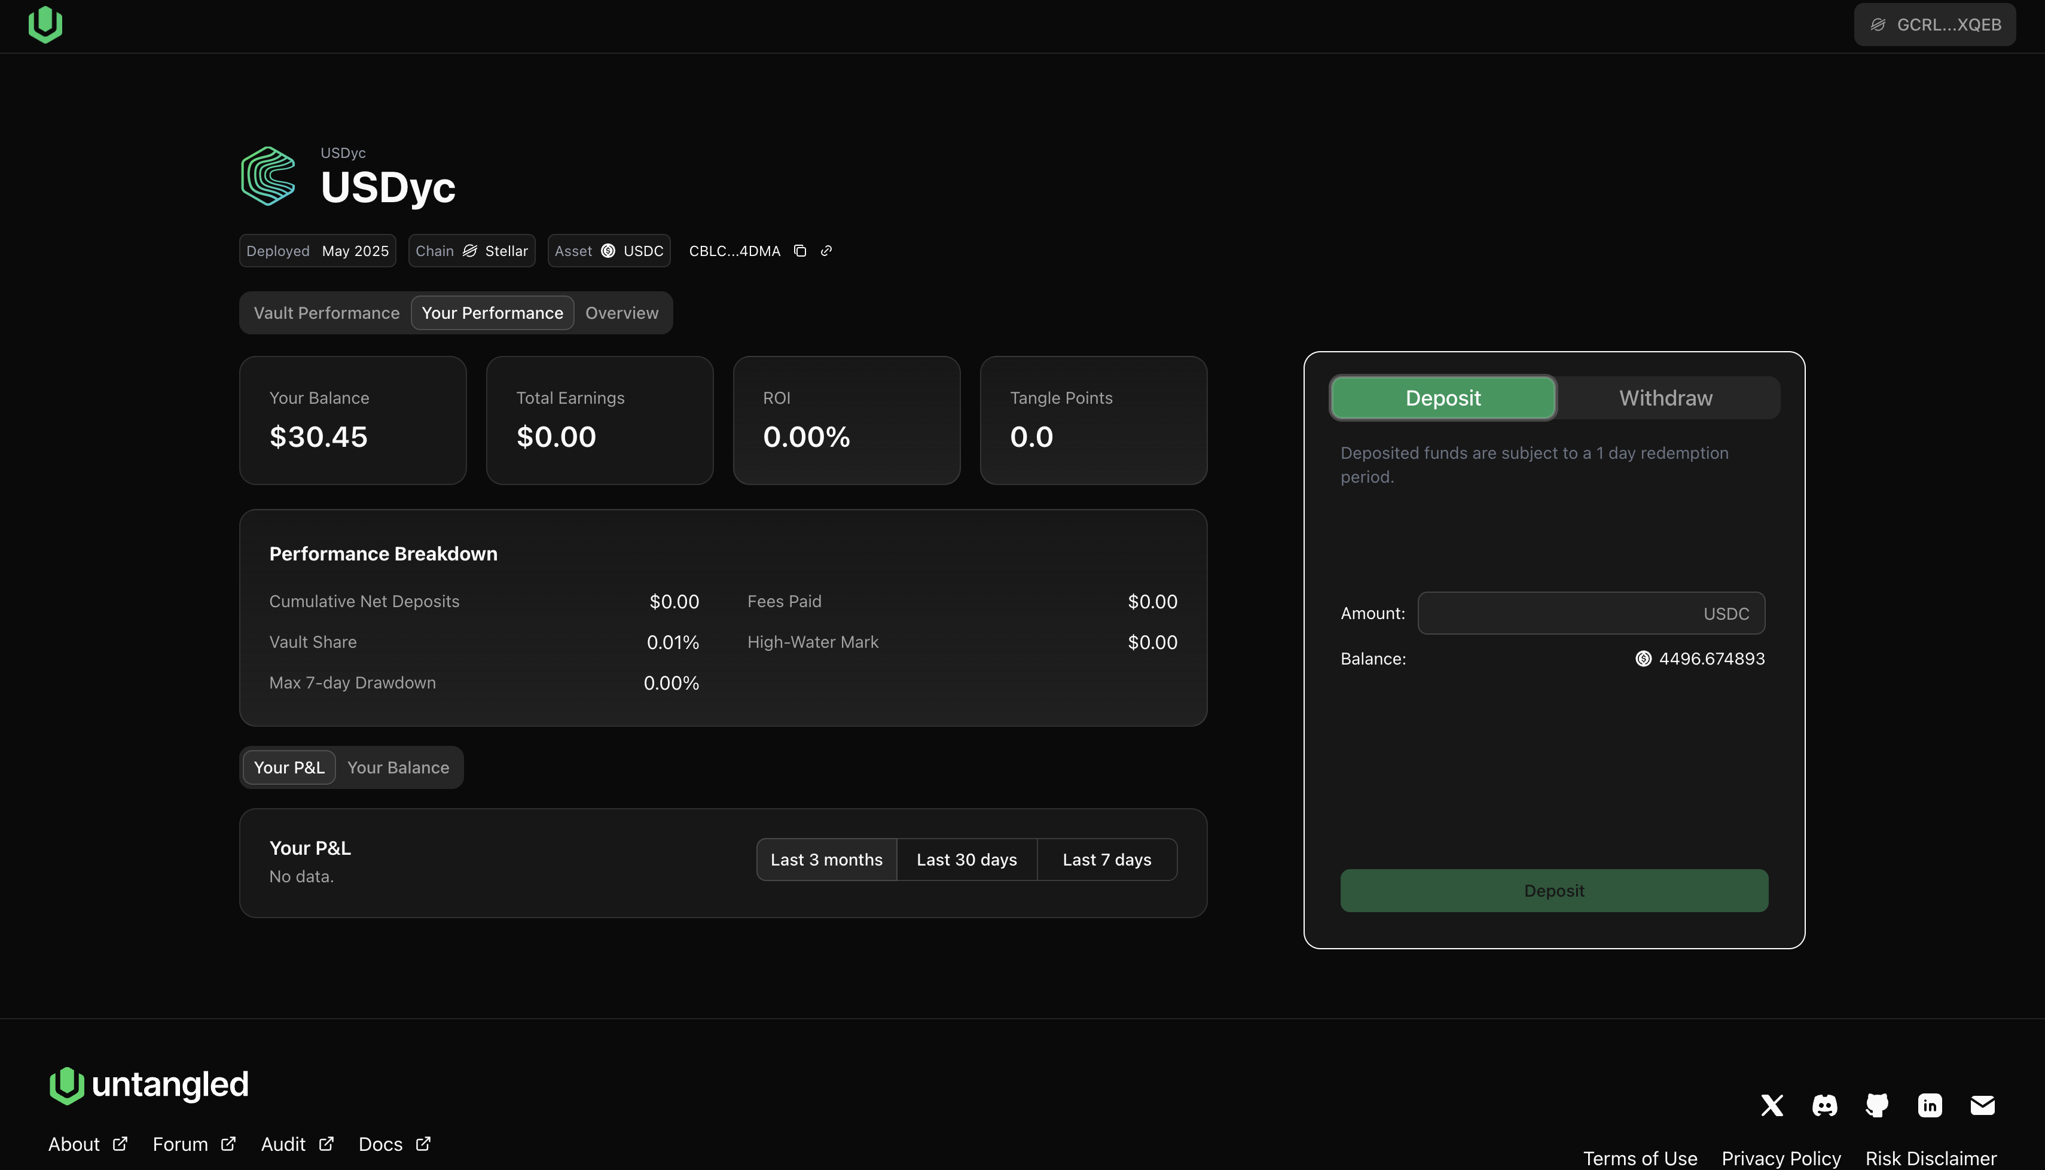
Task: Click the untangled footer logo
Action: click(x=149, y=1086)
